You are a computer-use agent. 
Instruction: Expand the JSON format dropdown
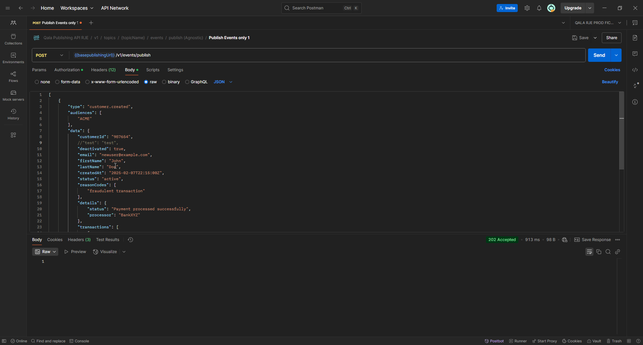click(x=223, y=82)
